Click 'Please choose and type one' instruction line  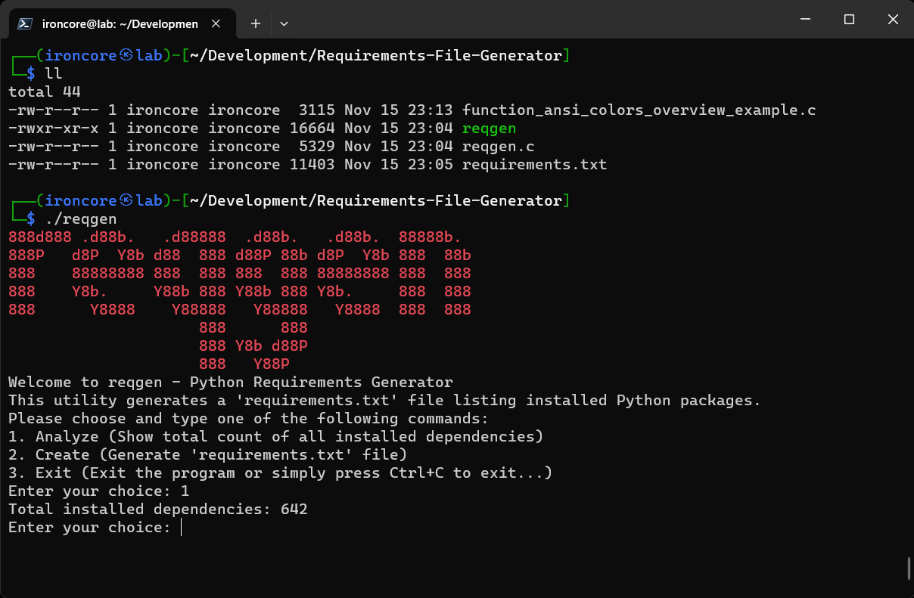[x=249, y=419]
